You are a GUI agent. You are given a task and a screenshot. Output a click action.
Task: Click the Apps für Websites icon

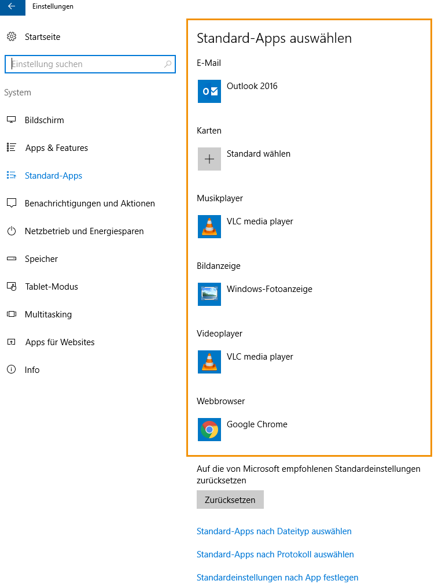pos(12,342)
